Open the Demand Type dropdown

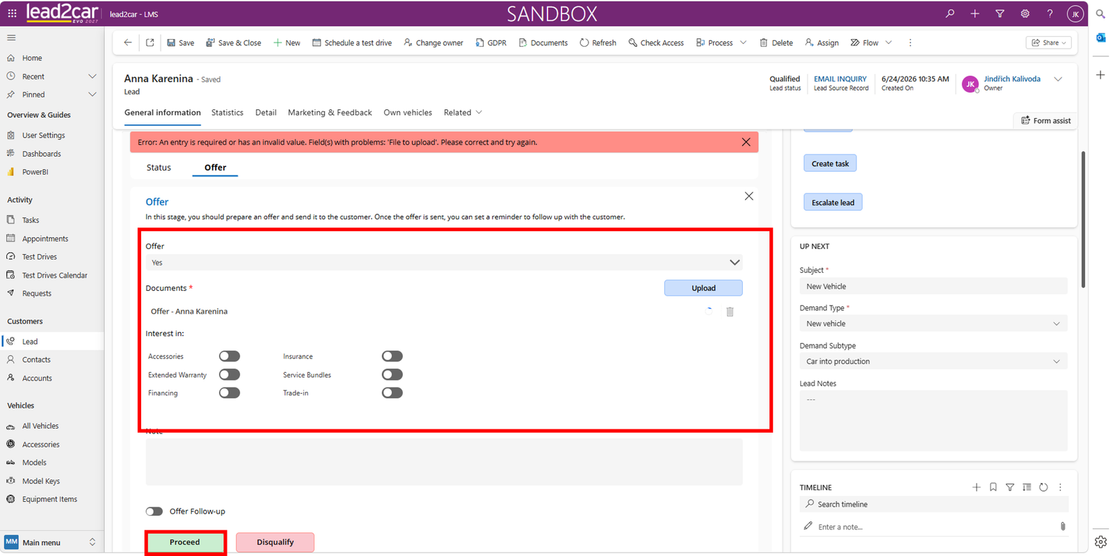(x=933, y=324)
